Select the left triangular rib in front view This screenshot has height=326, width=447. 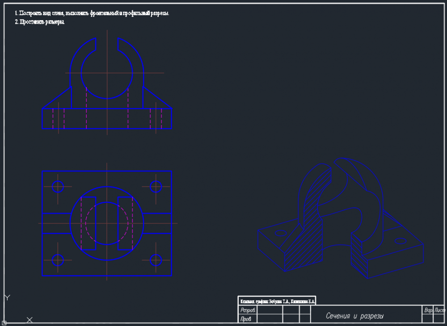point(61,101)
